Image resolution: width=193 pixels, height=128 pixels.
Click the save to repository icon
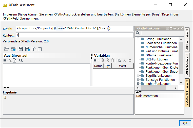click(x=27, y=49)
